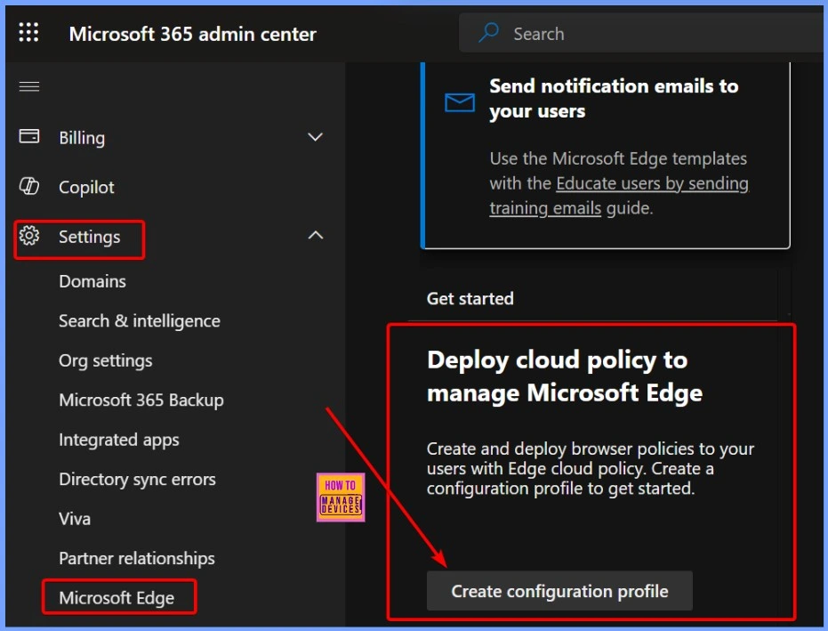Open Integrated apps

pos(119,440)
